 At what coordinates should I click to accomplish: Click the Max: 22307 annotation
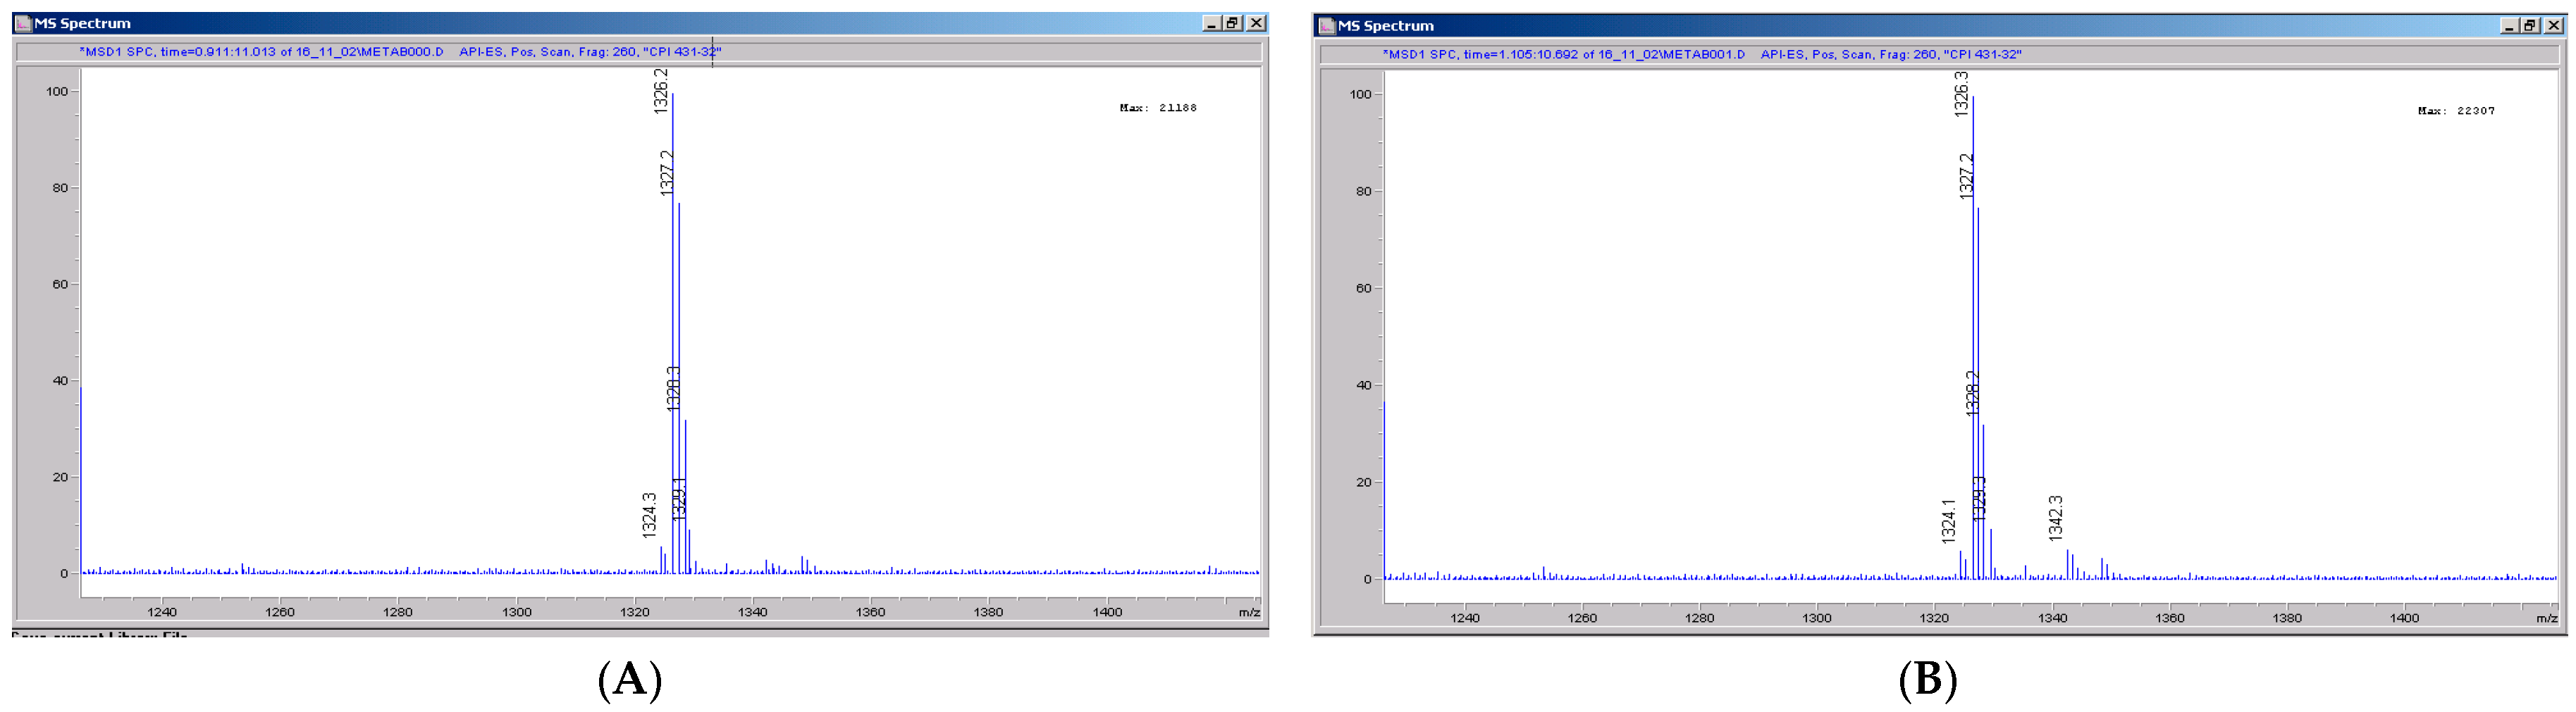click(2455, 111)
